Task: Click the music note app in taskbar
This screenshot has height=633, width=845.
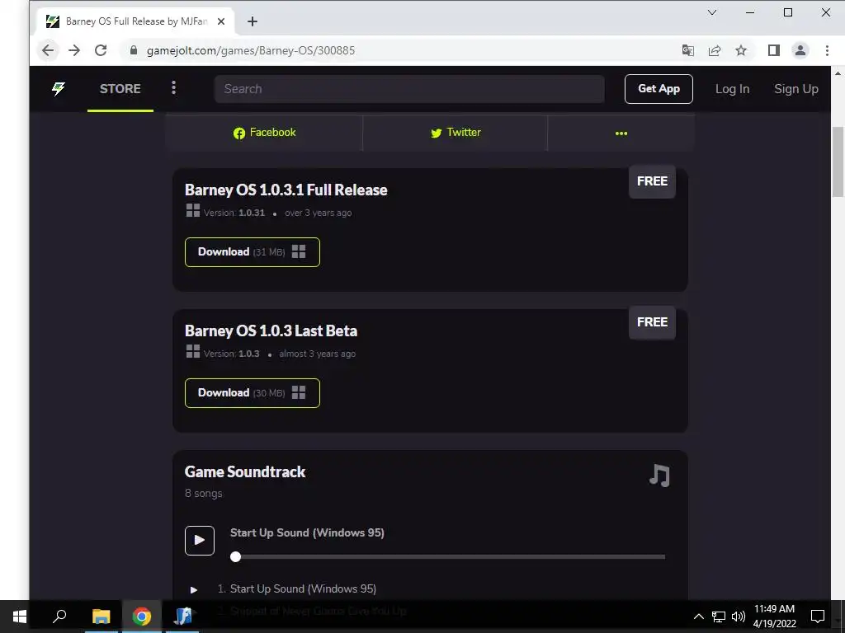Action: [x=182, y=617]
